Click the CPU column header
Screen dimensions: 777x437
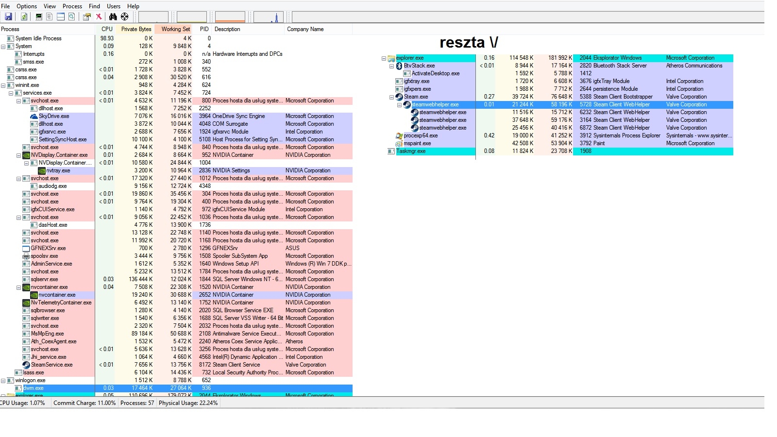click(x=106, y=29)
